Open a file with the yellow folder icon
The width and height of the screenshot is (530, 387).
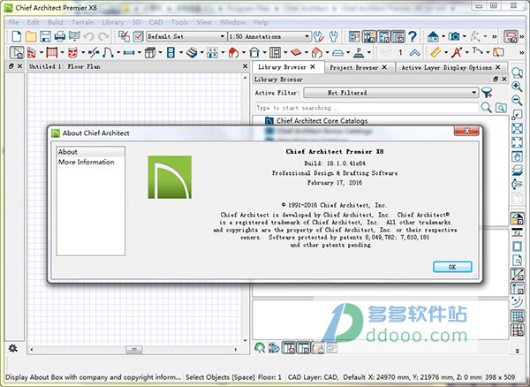[x=31, y=36]
